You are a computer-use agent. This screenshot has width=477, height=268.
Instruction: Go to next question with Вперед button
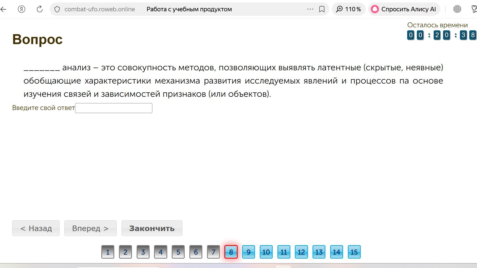(x=91, y=228)
